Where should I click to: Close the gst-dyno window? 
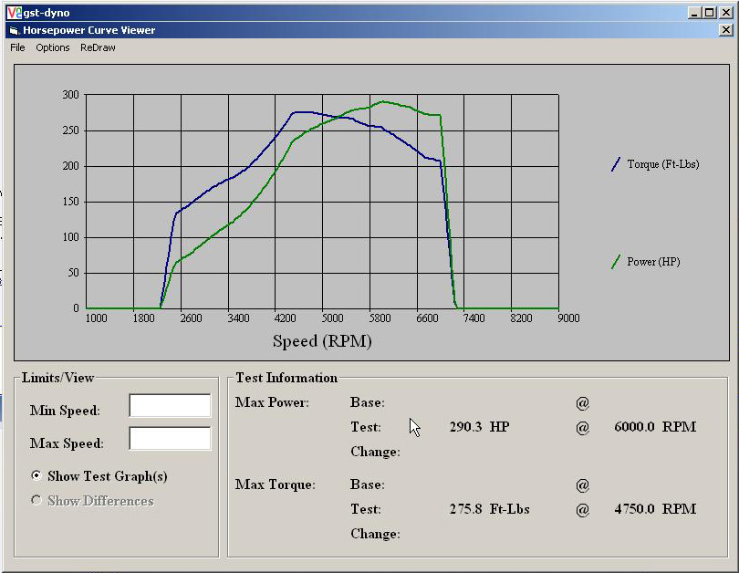coord(725,13)
